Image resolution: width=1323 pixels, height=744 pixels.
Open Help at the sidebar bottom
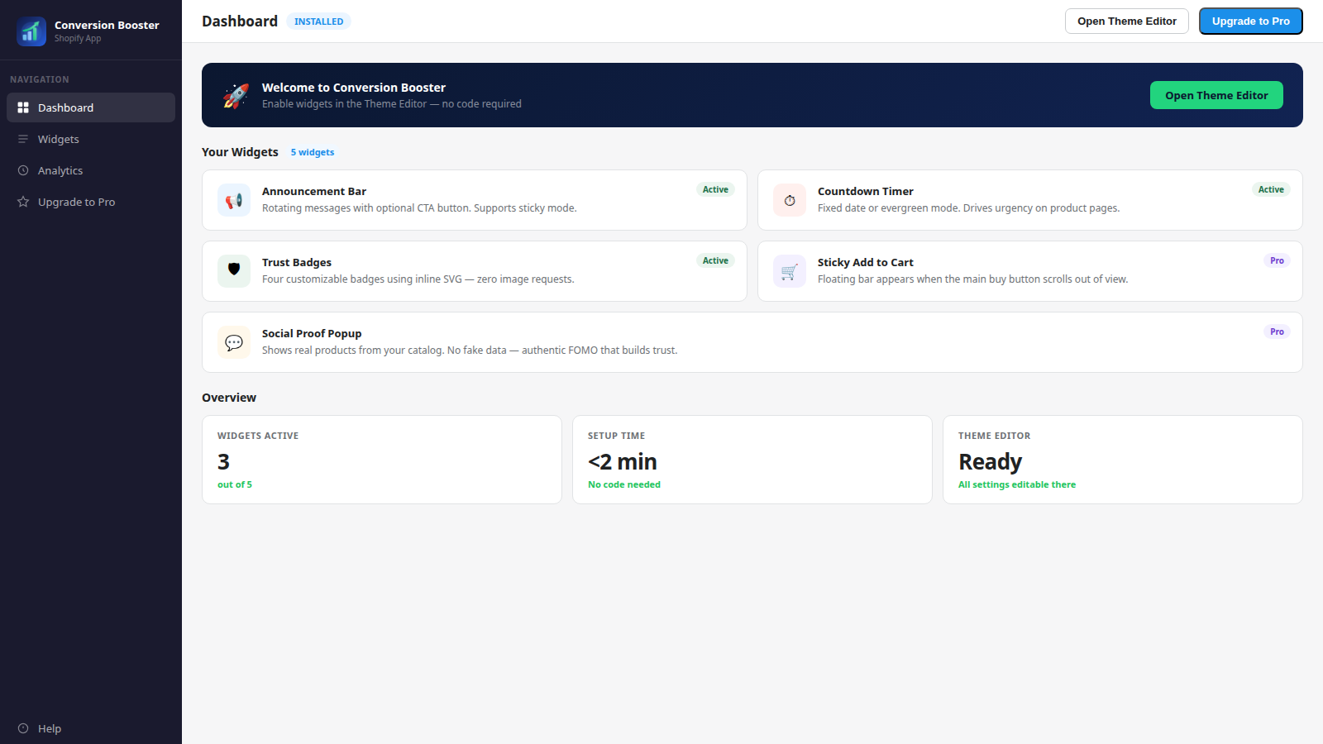tap(91, 728)
